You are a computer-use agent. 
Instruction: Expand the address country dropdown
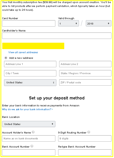(x=30, y=83)
